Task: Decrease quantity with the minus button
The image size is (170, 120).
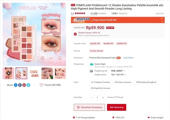Action: [x=92, y=97]
